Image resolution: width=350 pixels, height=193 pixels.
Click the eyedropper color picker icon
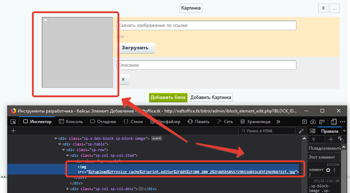pyautogui.click(x=301, y=131)
